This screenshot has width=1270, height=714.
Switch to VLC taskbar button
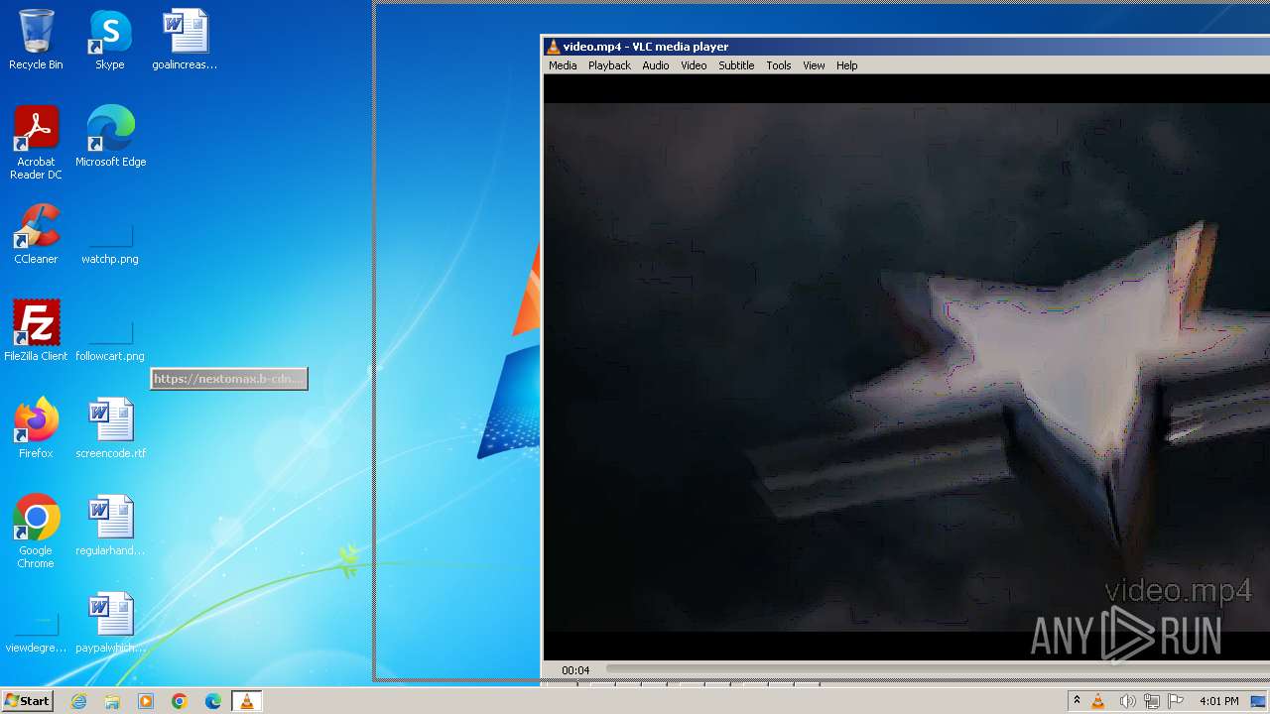[246, 701]
